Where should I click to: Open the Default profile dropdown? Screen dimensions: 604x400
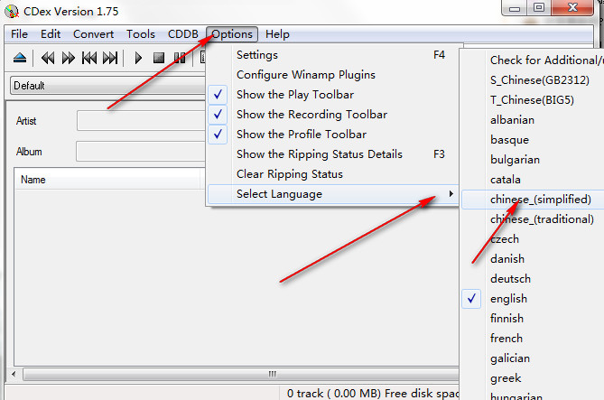(x=107, y=85)
